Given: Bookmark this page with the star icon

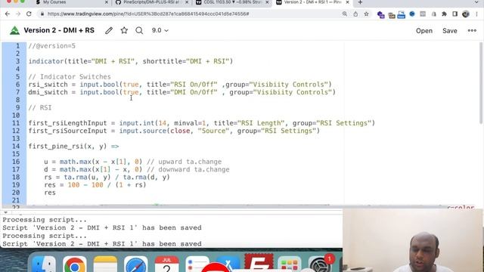Looking at the screenshot, I should (366, 14).
